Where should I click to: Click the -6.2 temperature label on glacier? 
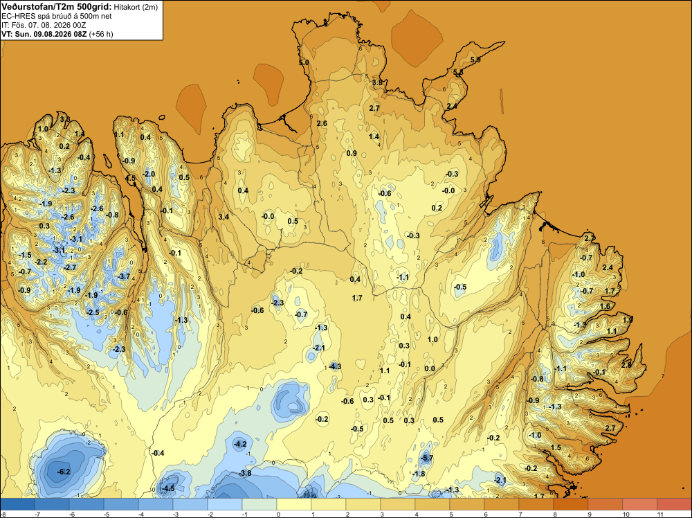[x=64, y=472]
